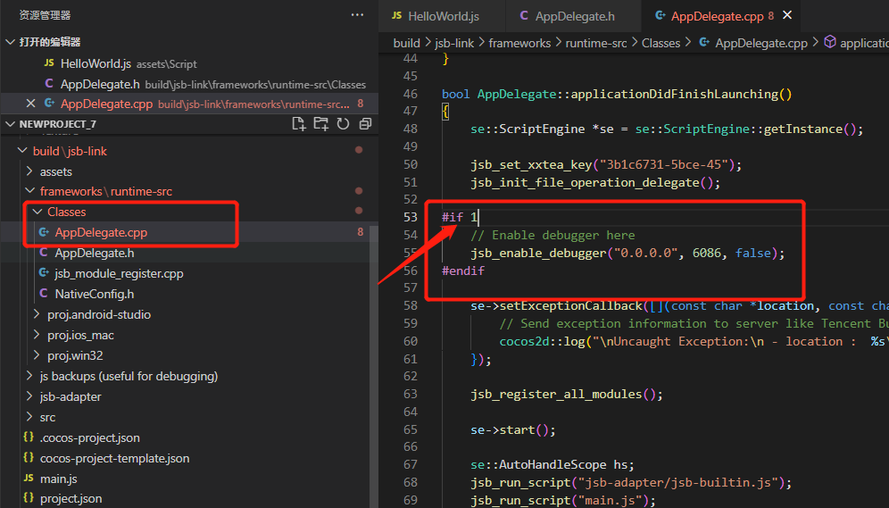Click the se->start() statement

[x=512, y=429]
